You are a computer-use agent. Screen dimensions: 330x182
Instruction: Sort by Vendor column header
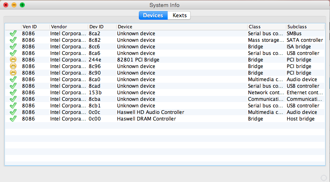[x=69, y=27]
